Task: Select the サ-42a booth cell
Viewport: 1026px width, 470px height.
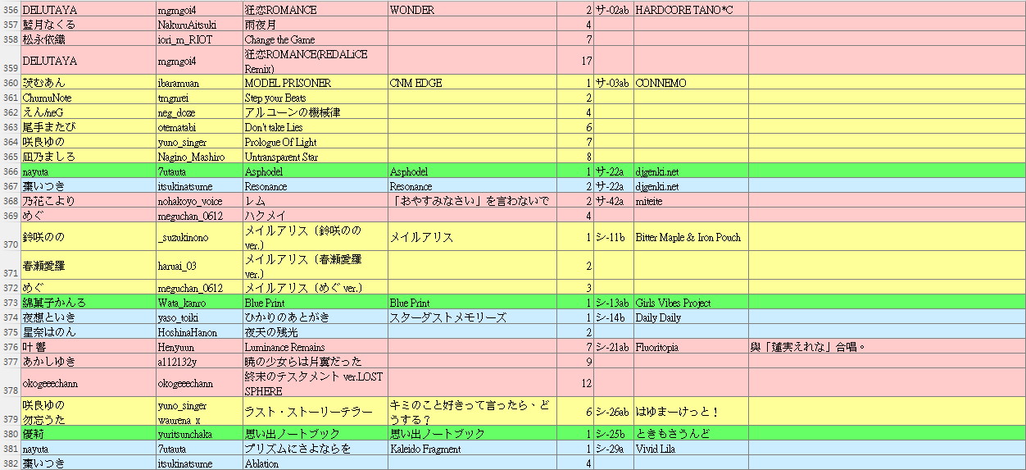Action: click(613, 201)
